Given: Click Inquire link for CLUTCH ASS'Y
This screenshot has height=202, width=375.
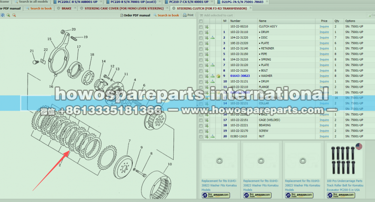Looking at the screenshot, I should tap(324, 27).
